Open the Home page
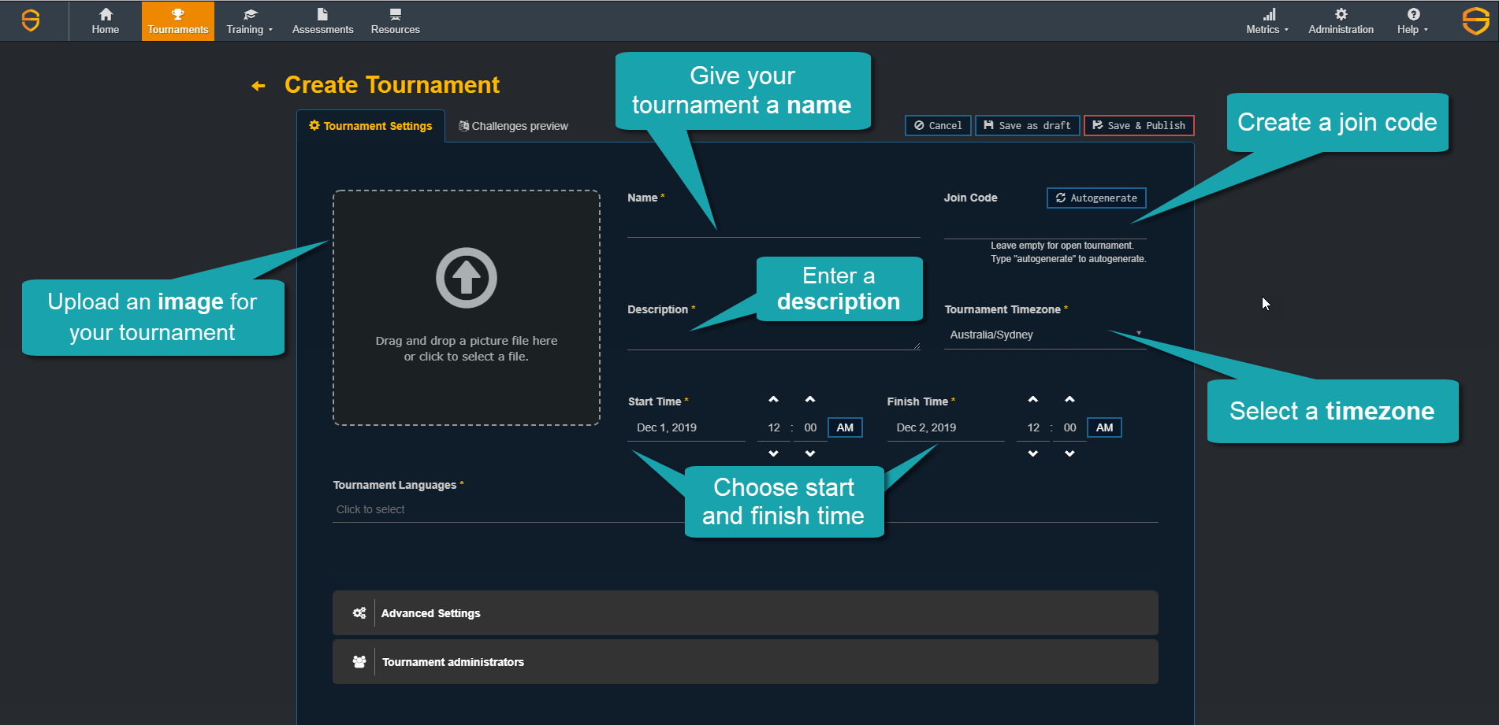Screen dimensions: 1499x725 [105, 20]
